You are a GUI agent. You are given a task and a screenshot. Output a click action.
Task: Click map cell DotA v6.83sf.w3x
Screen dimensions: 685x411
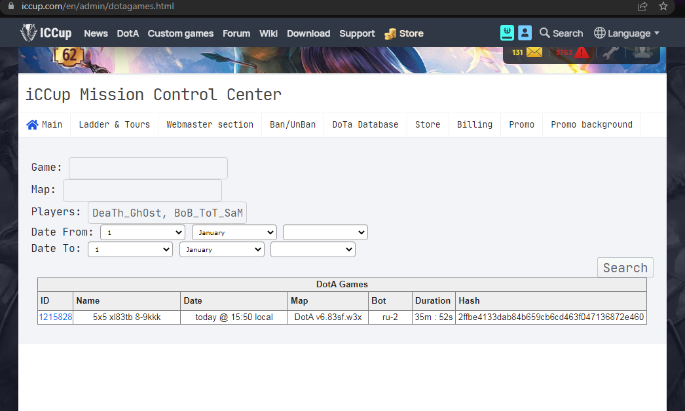328,317
